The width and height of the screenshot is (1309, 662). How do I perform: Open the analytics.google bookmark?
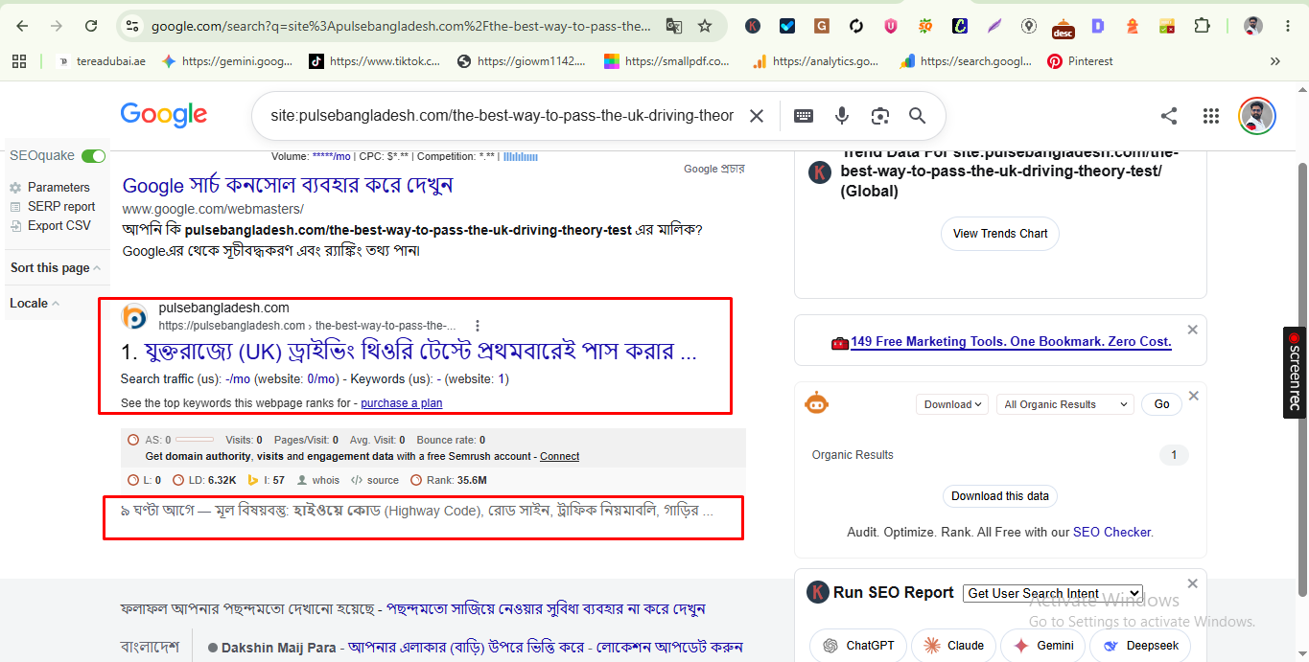click(x=815, y=61)
